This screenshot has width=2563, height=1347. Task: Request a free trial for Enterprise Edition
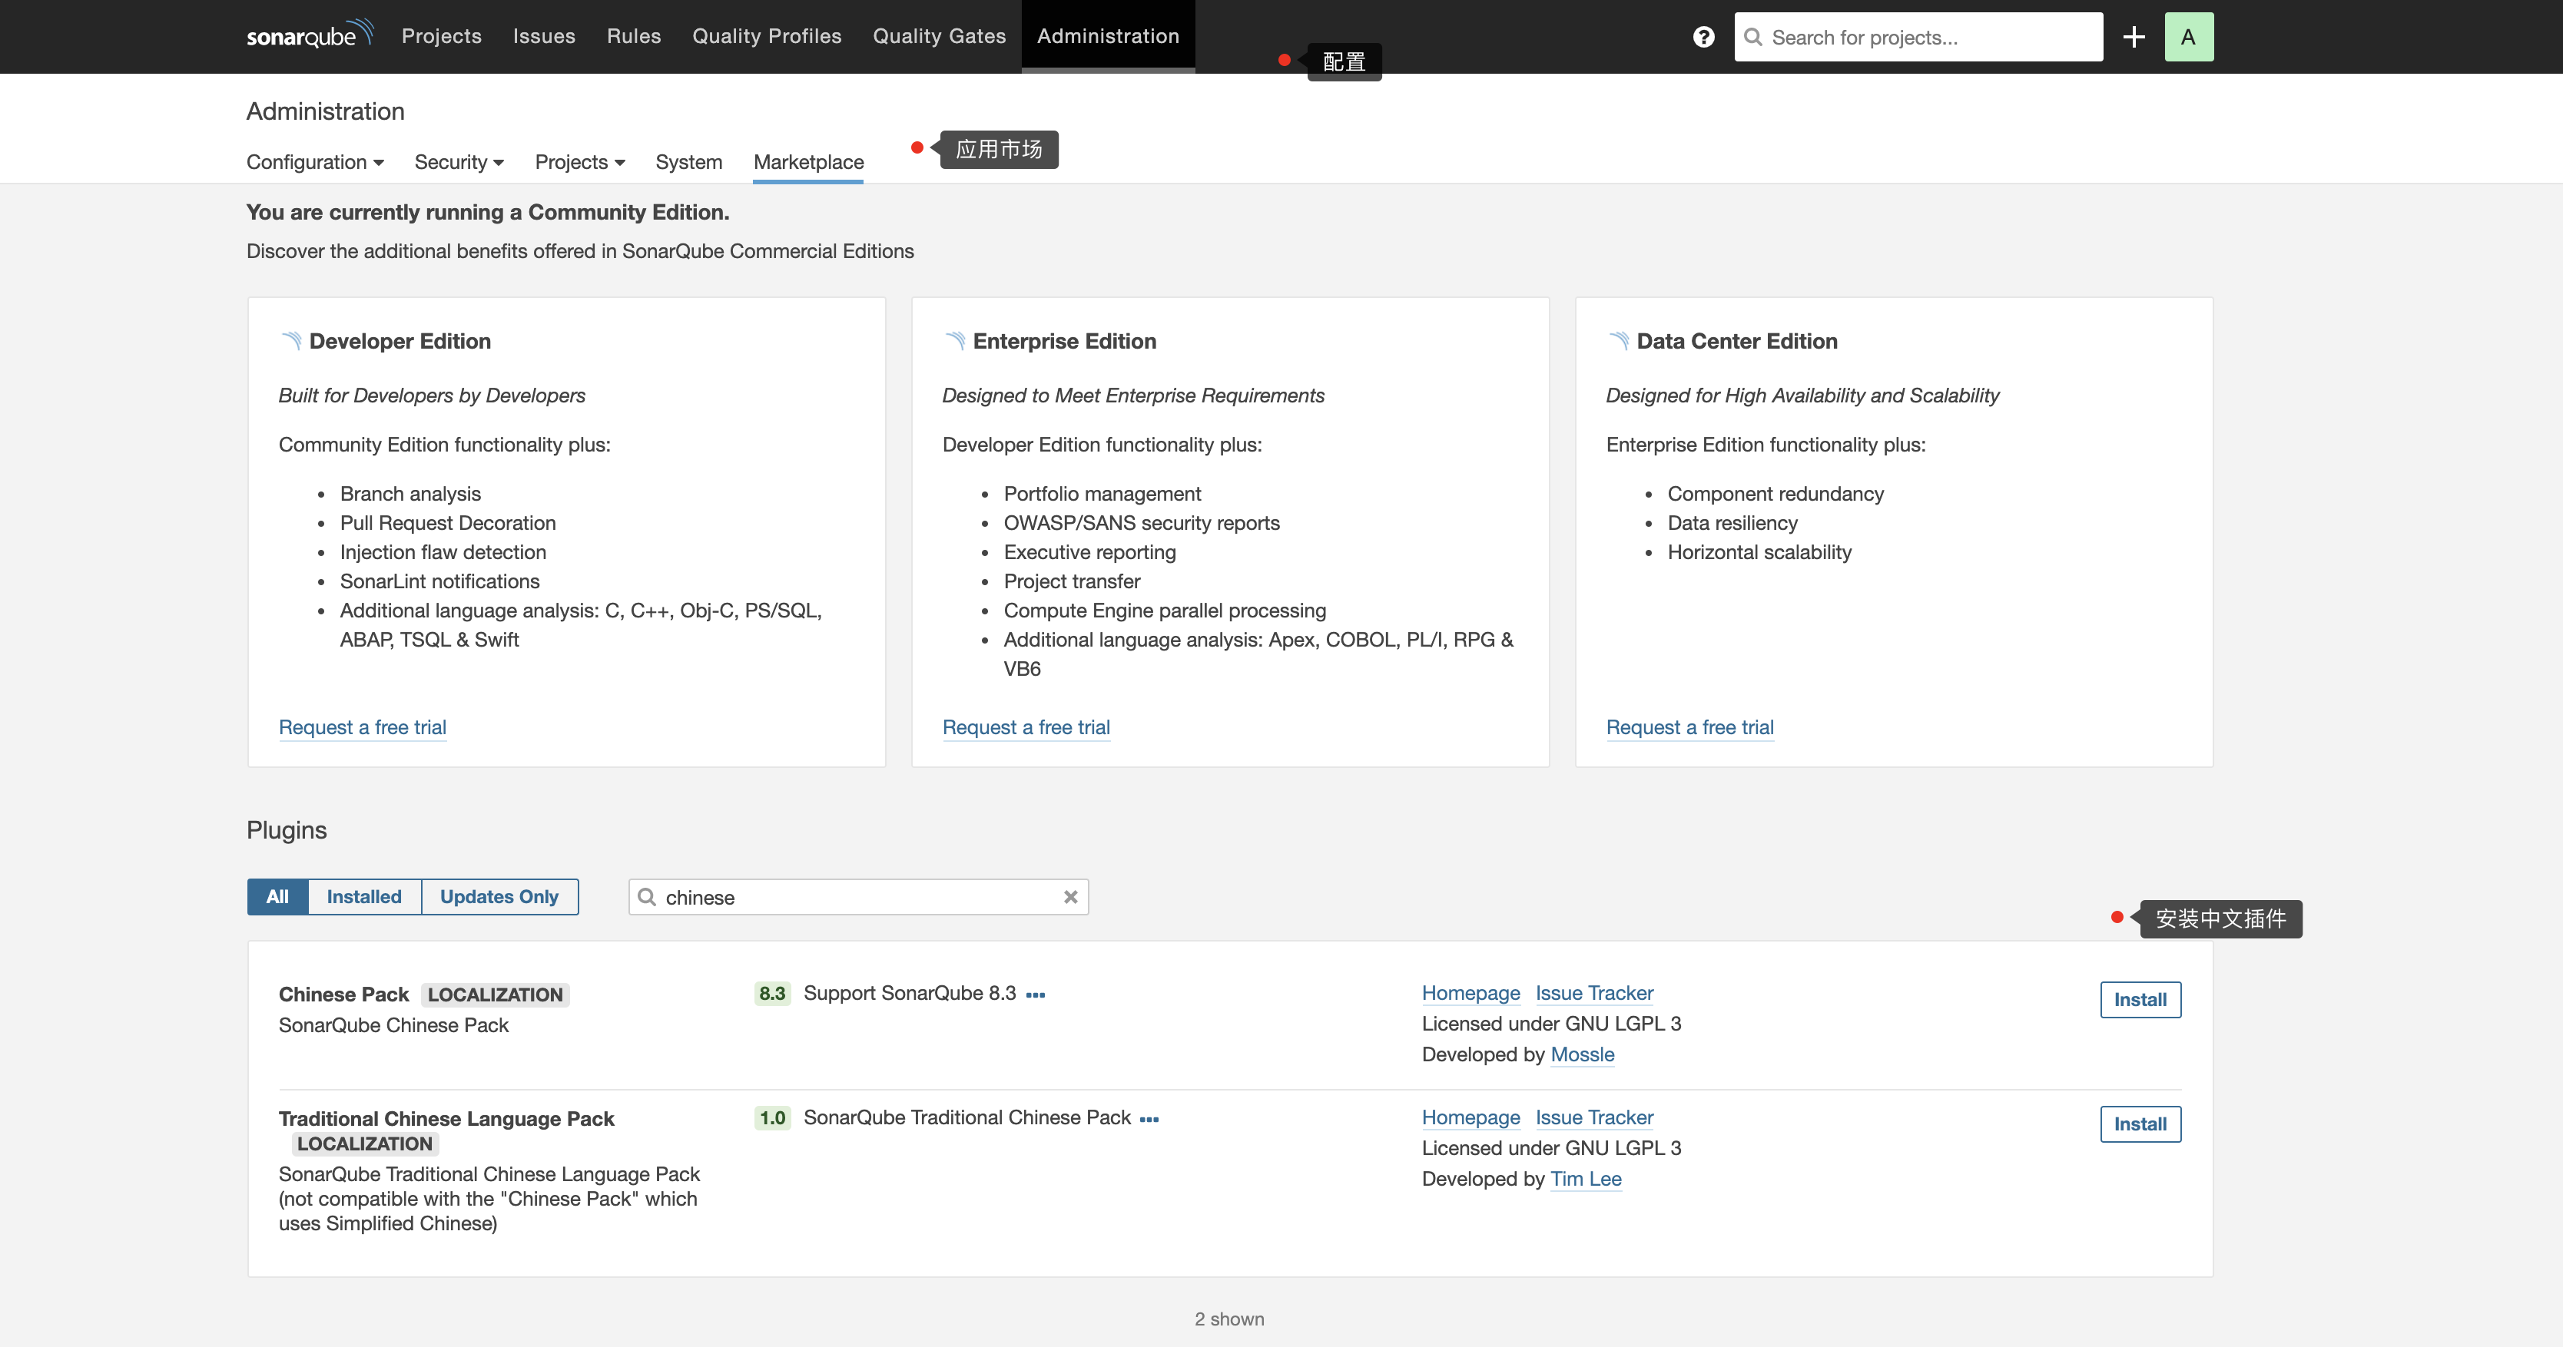[x=1026, y=727]
